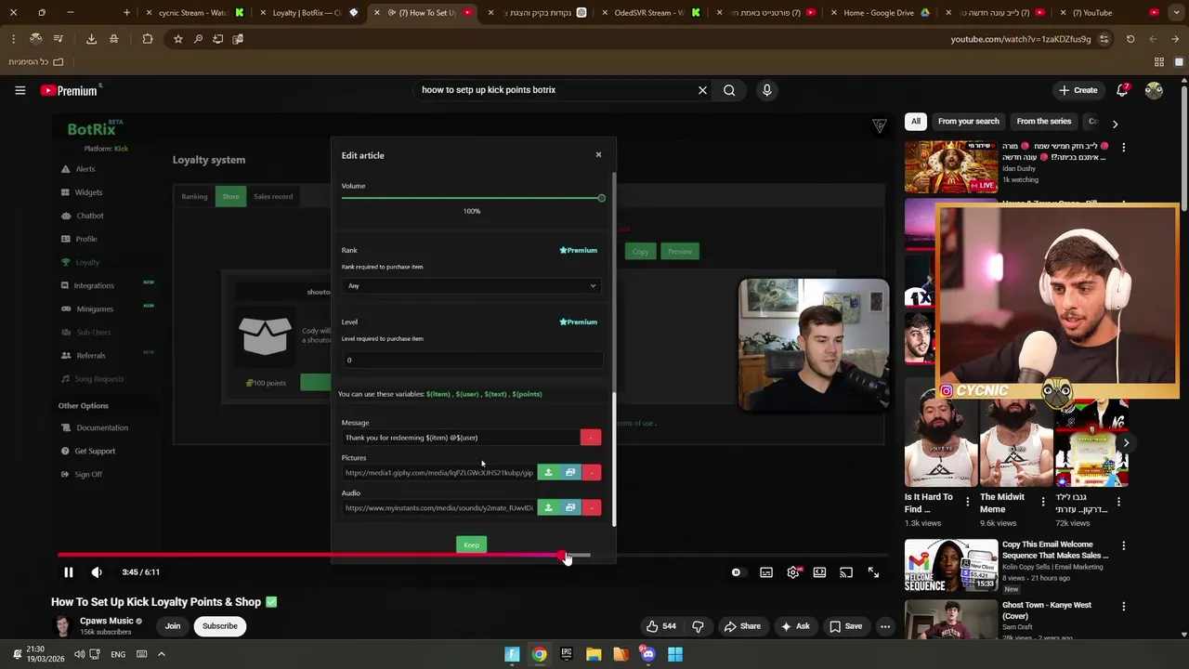1189x669 pixels.
Task: Share this video
Action: [742, 626]
